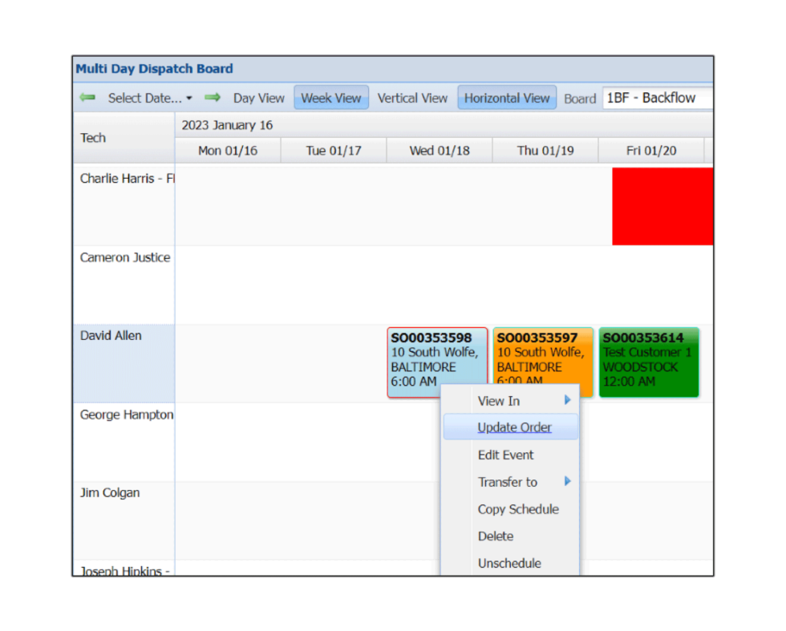Click Unschedule in the context menu
The height and width of the screenshot is (631, 786).
[509, 563]
